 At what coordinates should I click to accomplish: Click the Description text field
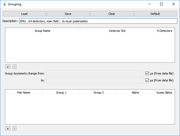(98, 21)
